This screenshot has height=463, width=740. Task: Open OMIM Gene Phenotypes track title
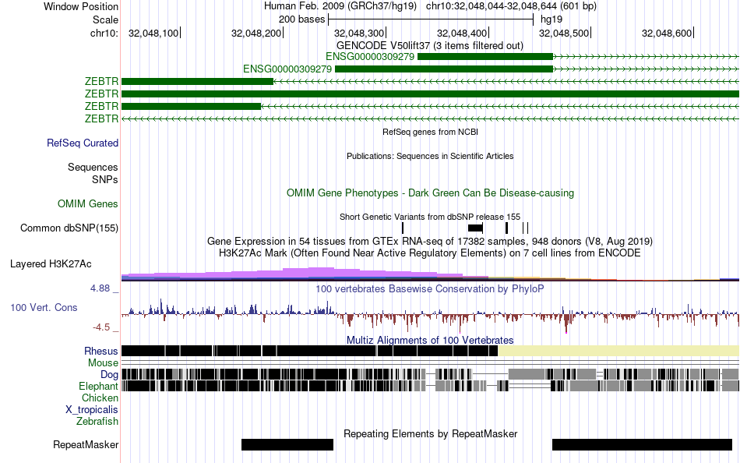point(430,193)
